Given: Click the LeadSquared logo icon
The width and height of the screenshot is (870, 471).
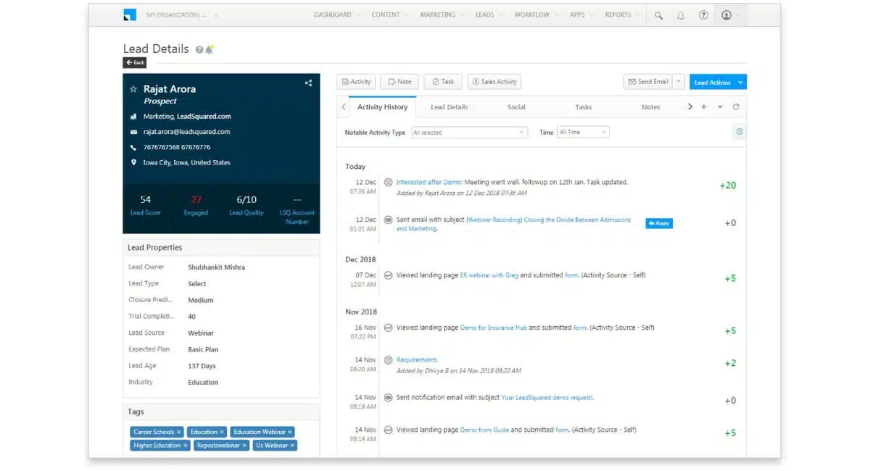Looking at the screenshot, I should pos(130,14).
